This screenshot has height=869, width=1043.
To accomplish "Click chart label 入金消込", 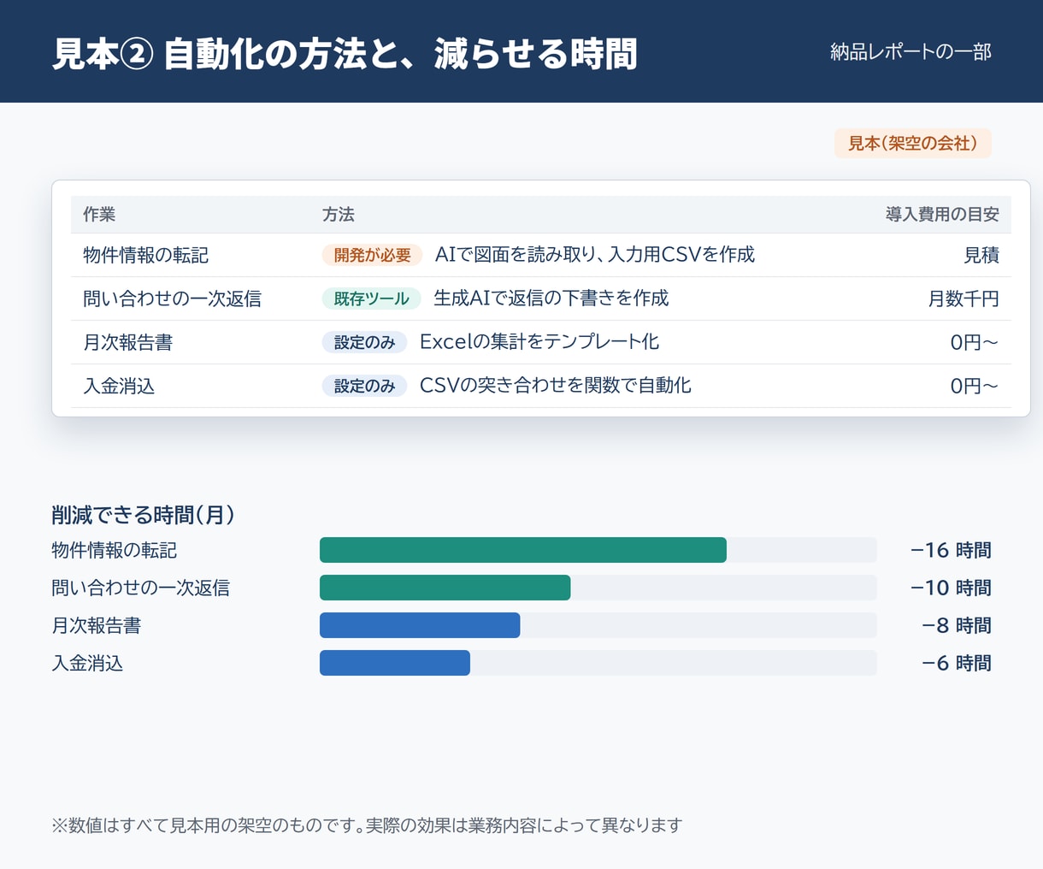I will click(87, 663).
